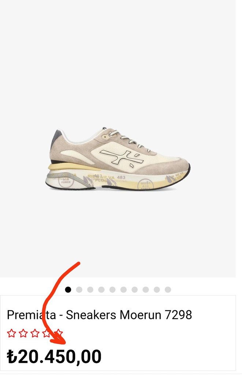This screenshot has width=242, height=380.
Task: Click the ₺20.450,00 price
Action: (54, 357)
